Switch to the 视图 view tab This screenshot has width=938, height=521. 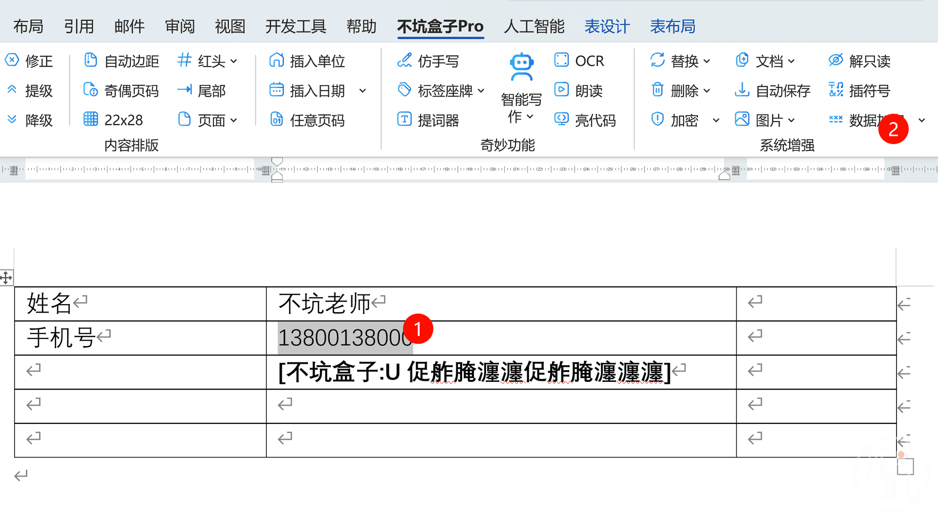point(230,26)
